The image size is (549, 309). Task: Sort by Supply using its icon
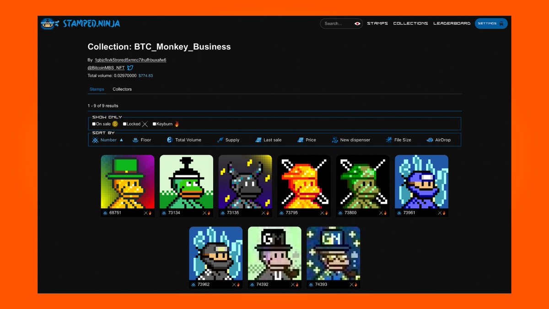[221, 140]
